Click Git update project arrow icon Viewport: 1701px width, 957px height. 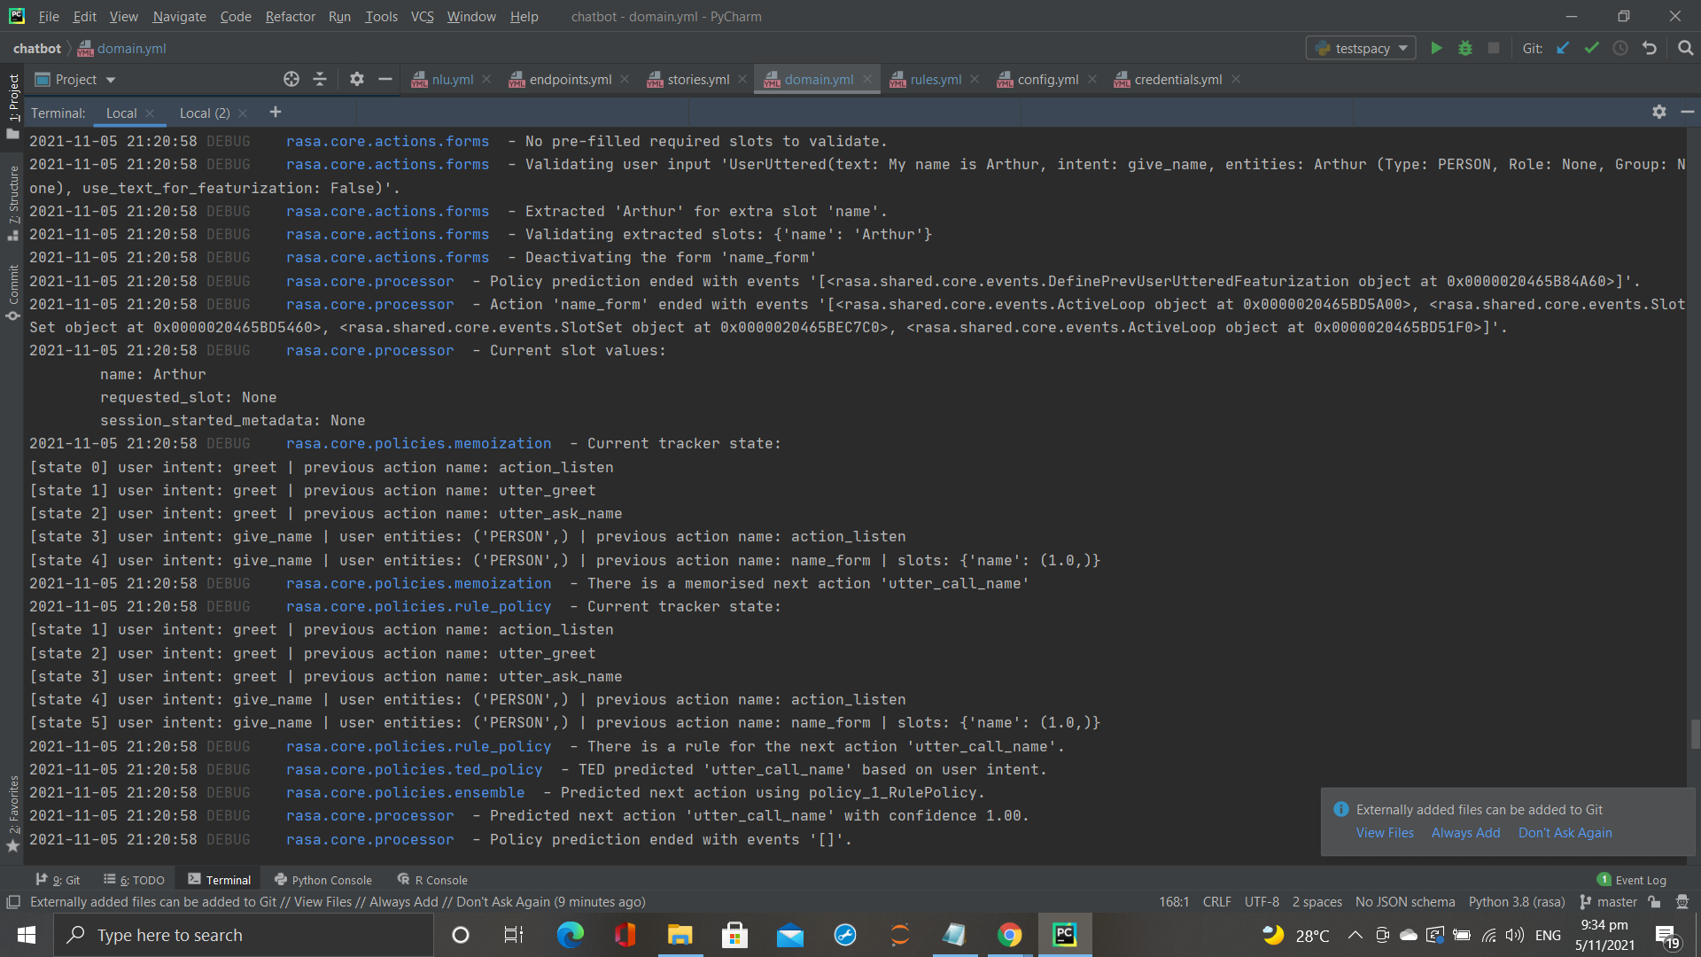(1563, 48)
